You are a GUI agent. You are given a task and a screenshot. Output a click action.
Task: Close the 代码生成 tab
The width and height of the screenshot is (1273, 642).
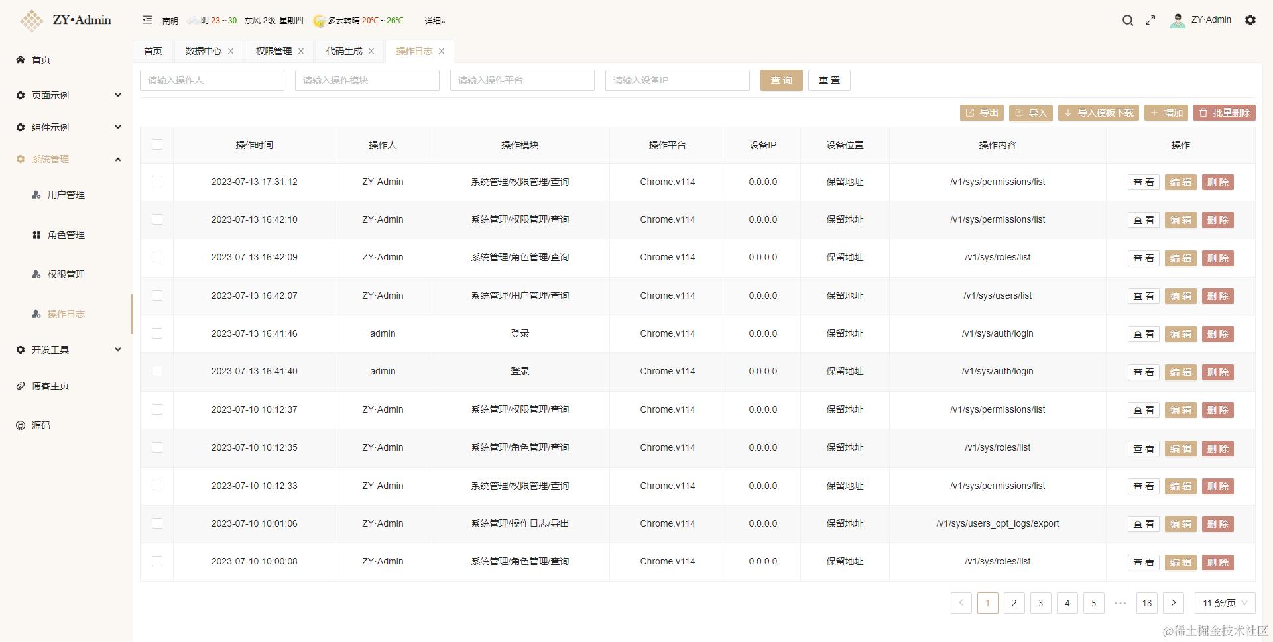[x=371, y=51]
